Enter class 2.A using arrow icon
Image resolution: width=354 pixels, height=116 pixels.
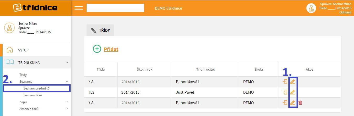click(x=285, y=82)
